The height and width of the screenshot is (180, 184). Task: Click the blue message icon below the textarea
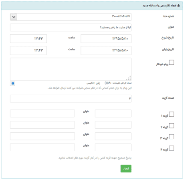tap(12, 84)
